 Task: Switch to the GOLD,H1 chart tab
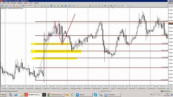click(4, 89)
